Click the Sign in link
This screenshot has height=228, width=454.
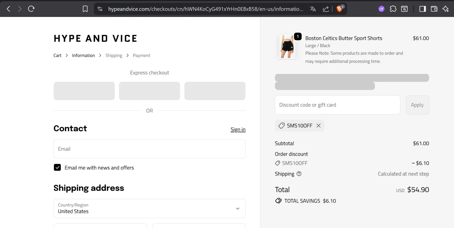pyautogui.click(x=238, y=129)
